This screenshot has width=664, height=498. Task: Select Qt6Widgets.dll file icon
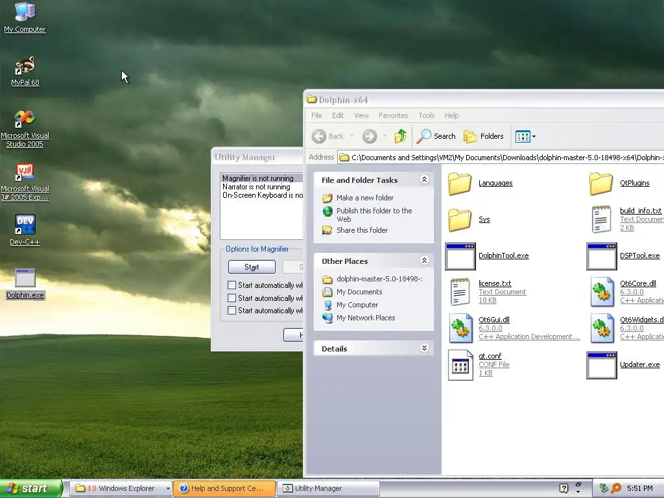(602, 328)
